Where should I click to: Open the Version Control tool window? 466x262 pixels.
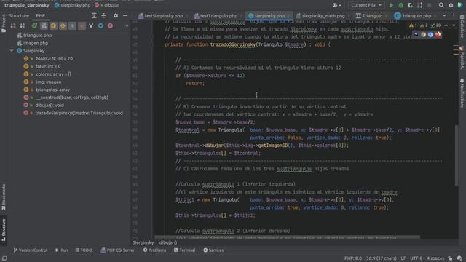tap(31, 250)
